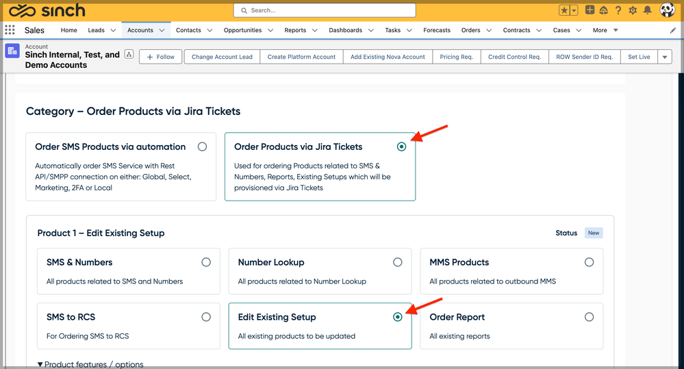View the account hierarchy icon

click(129, 54)
